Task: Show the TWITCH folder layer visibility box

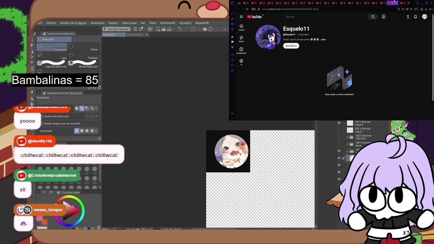Action: click(339, 137)
